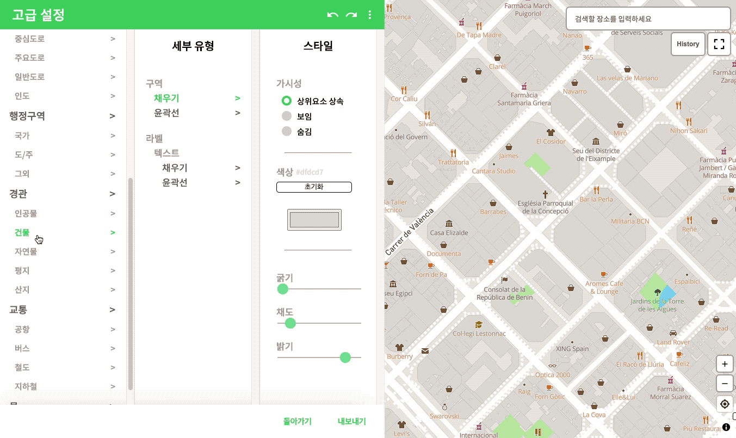
Task: Select 인도 in feature list
Action: 22,96
